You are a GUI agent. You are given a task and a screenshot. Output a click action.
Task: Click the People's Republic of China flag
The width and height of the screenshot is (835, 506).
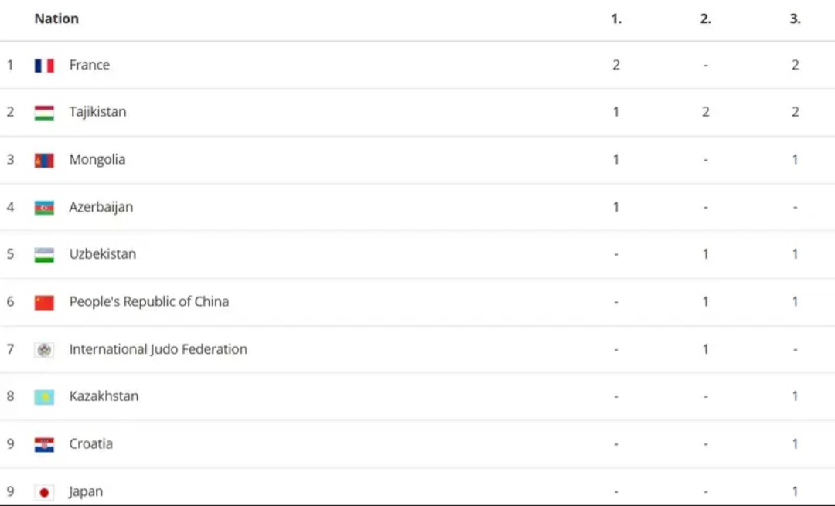pos(44,302)
